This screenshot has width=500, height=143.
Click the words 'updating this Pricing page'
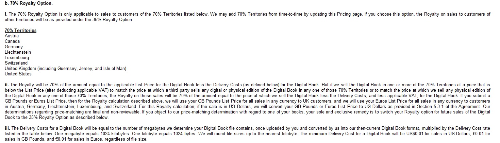335,14
